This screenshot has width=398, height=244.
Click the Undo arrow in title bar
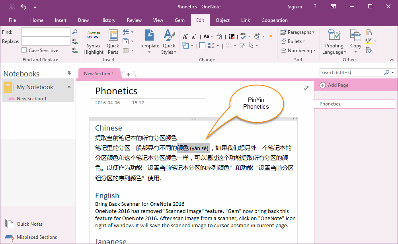tap(23, 7)
